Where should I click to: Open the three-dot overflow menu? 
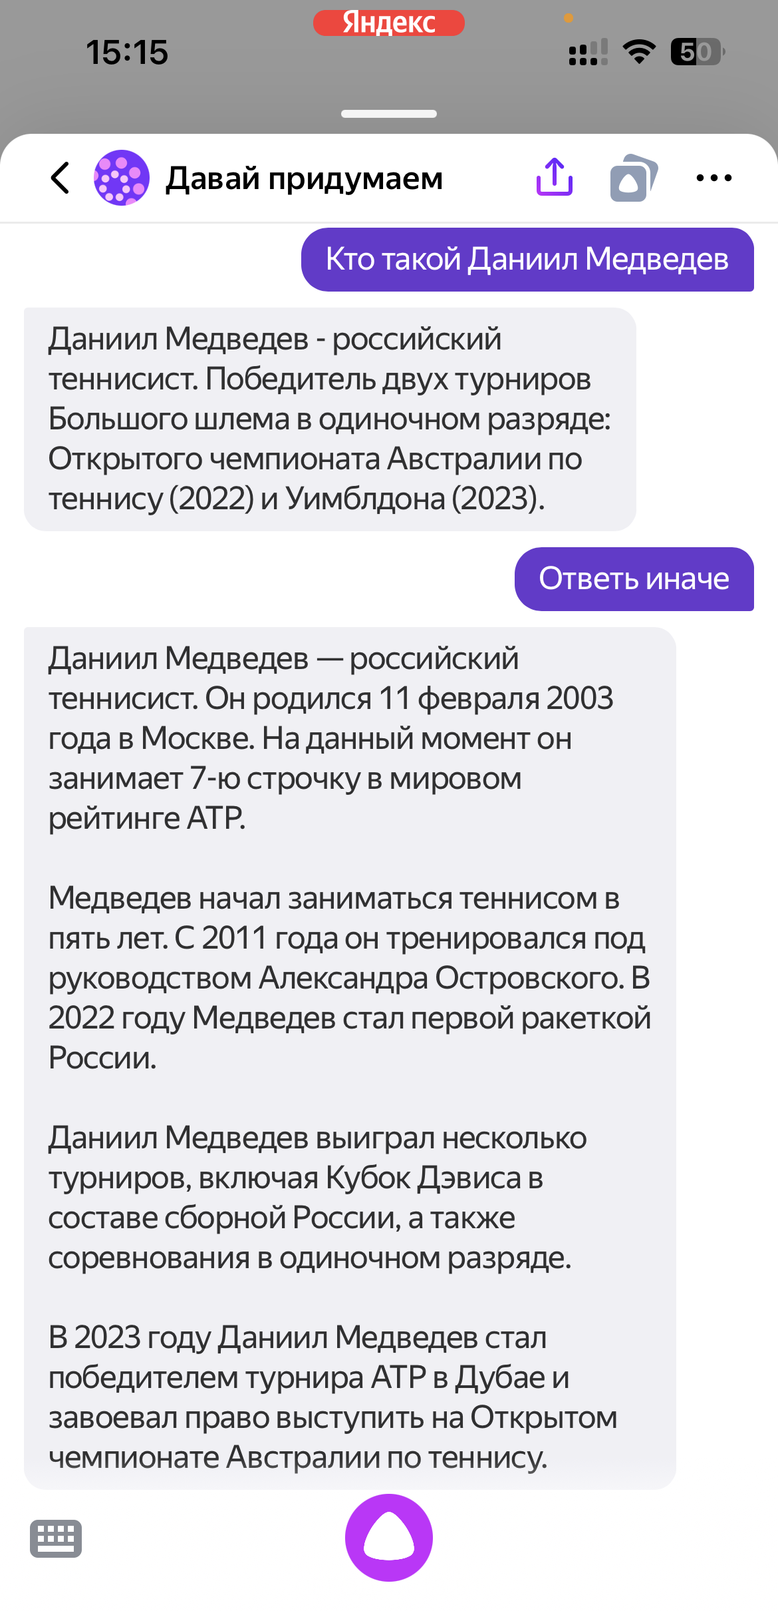(713, 176)
